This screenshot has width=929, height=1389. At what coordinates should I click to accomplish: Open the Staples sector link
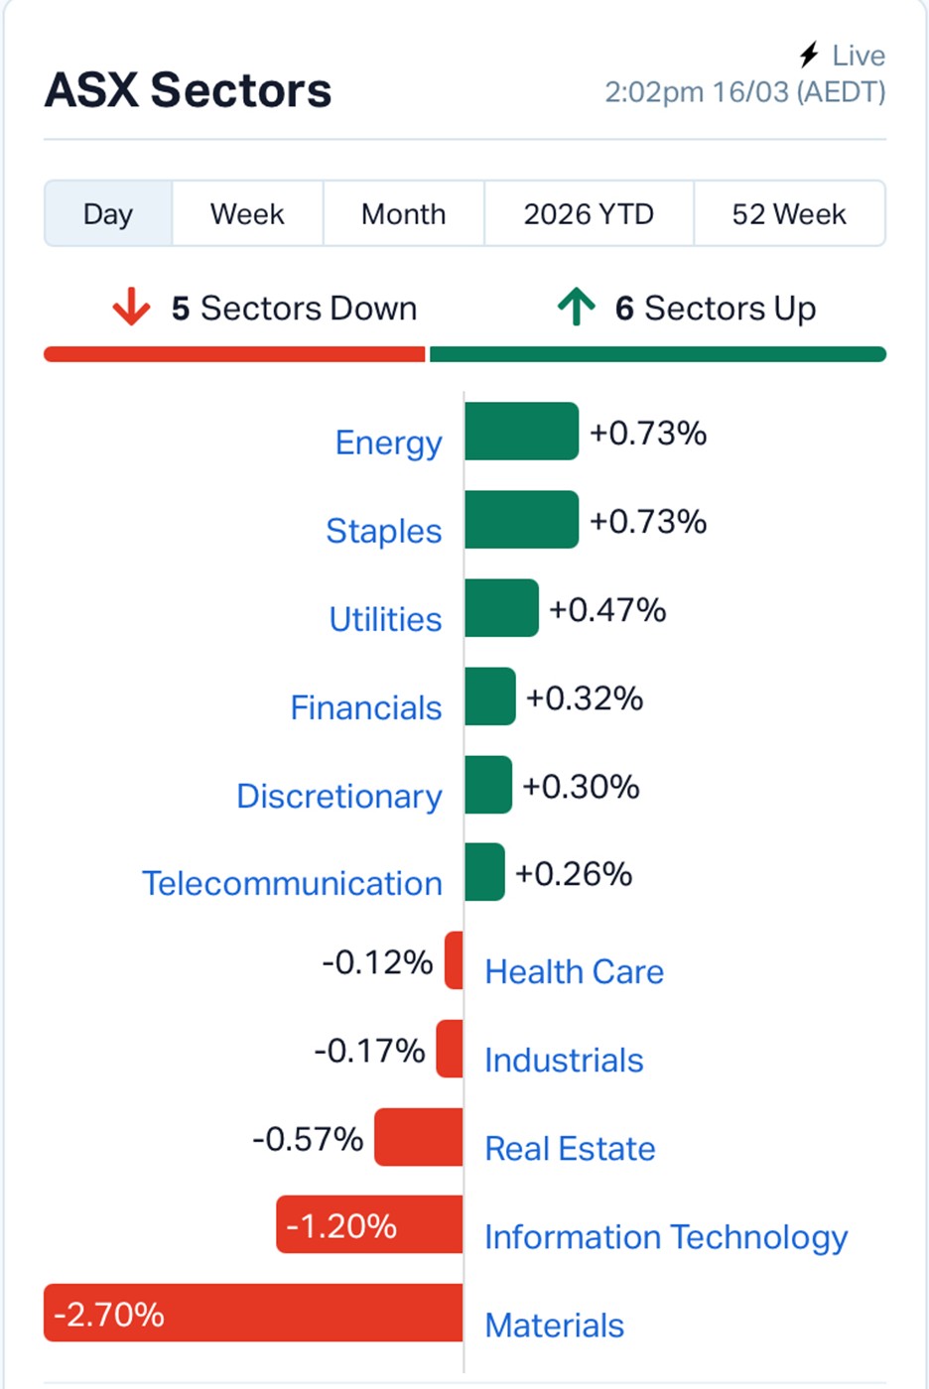(383, 531)
